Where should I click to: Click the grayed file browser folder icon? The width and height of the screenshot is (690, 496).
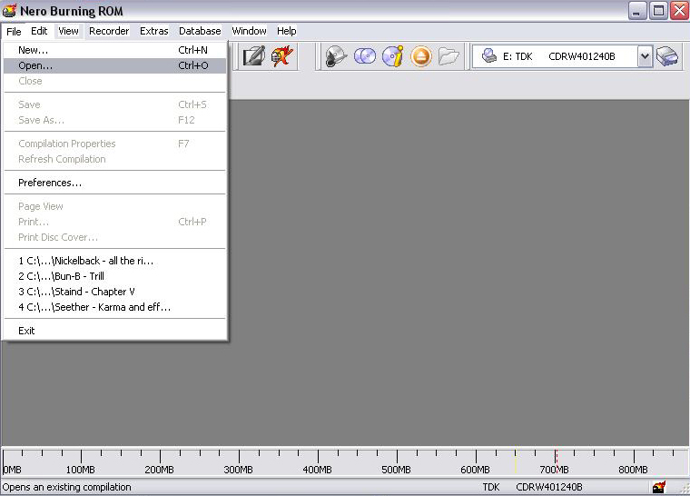(448, 56)
